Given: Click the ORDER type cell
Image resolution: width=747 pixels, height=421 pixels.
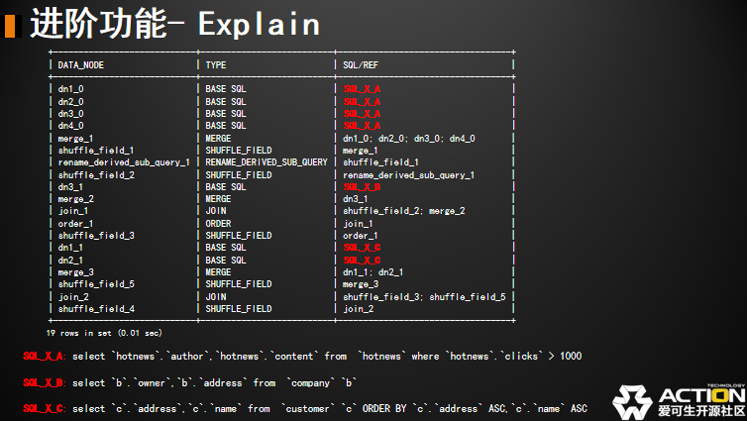Looking at the screenshot, I should 218,223.
